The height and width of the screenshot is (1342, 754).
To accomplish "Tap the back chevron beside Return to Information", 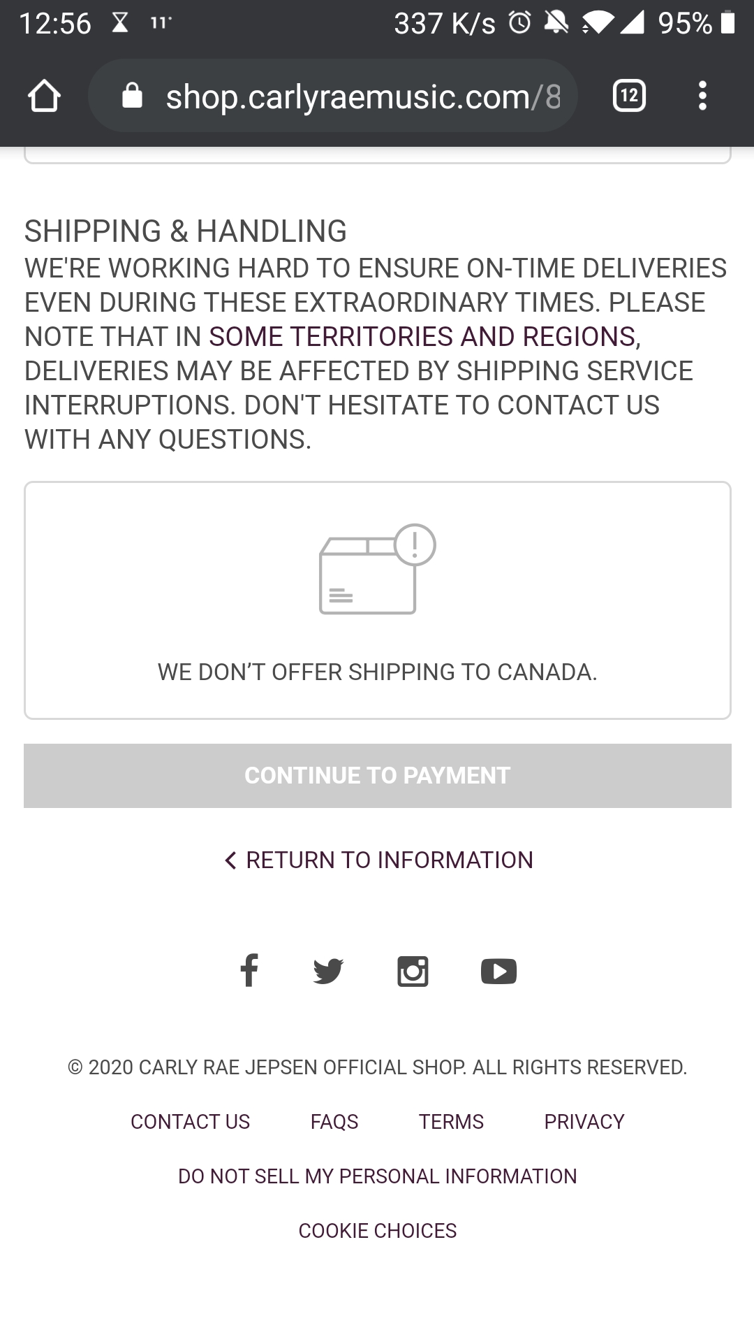I will [x=230, y=860].
